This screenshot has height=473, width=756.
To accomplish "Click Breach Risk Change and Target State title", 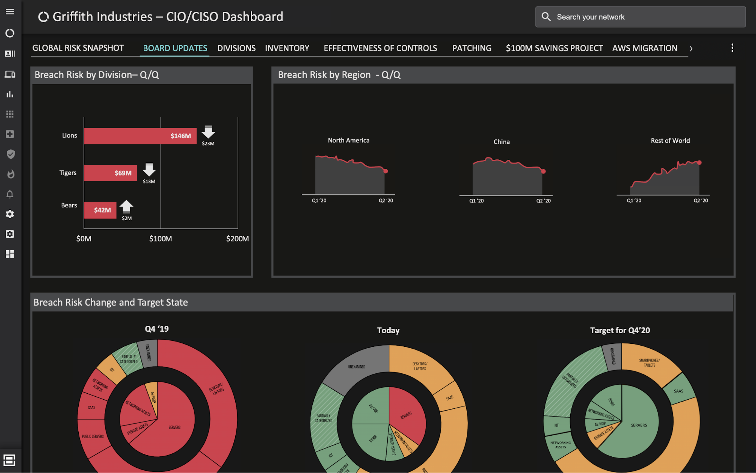I will click(x=110, y=302).
